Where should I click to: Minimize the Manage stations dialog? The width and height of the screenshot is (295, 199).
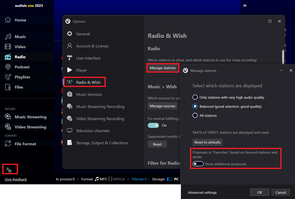281,70
